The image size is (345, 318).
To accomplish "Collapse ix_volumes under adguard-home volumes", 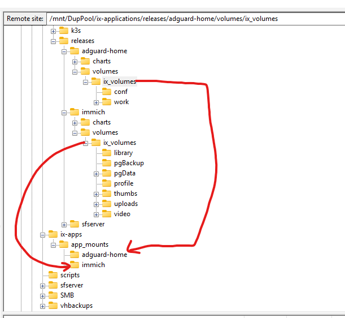I will coord(86,82).
